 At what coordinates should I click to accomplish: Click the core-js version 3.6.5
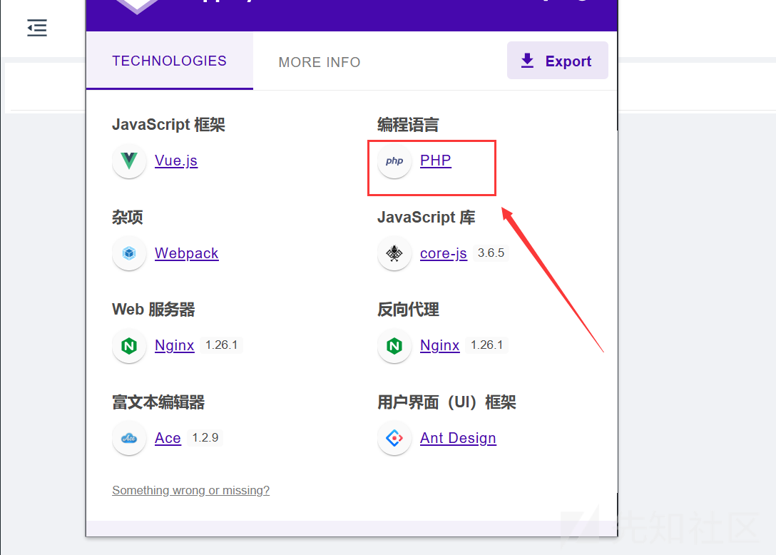491,253
